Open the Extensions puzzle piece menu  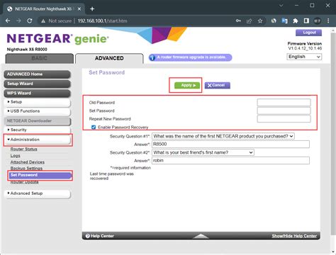(x=296, y=21)
